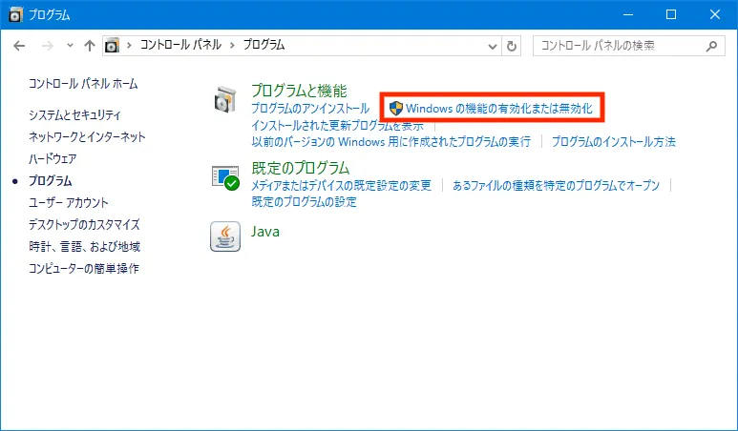Click インストールされた更新プログラムを表示 link

point(337,126)
